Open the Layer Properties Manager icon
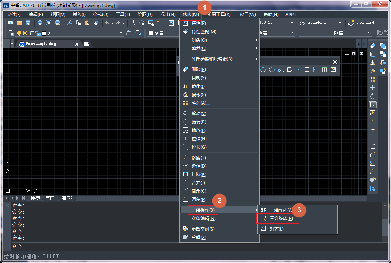 pos(11,33)
